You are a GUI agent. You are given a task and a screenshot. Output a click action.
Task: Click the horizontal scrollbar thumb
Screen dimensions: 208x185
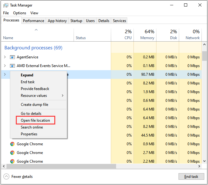click(x=61, y=166)
